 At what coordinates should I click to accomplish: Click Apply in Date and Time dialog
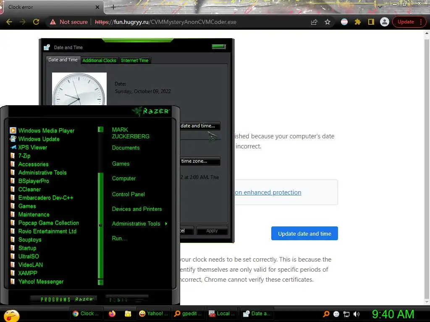tap(212, 231)
